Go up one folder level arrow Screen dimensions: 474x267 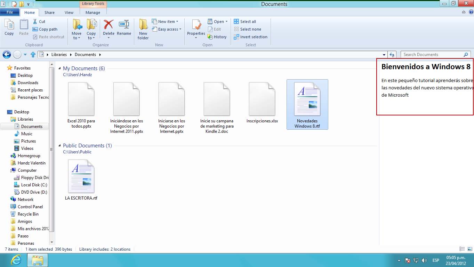[33, 55]
